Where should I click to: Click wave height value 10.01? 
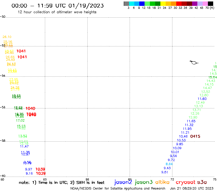(175, 152)
